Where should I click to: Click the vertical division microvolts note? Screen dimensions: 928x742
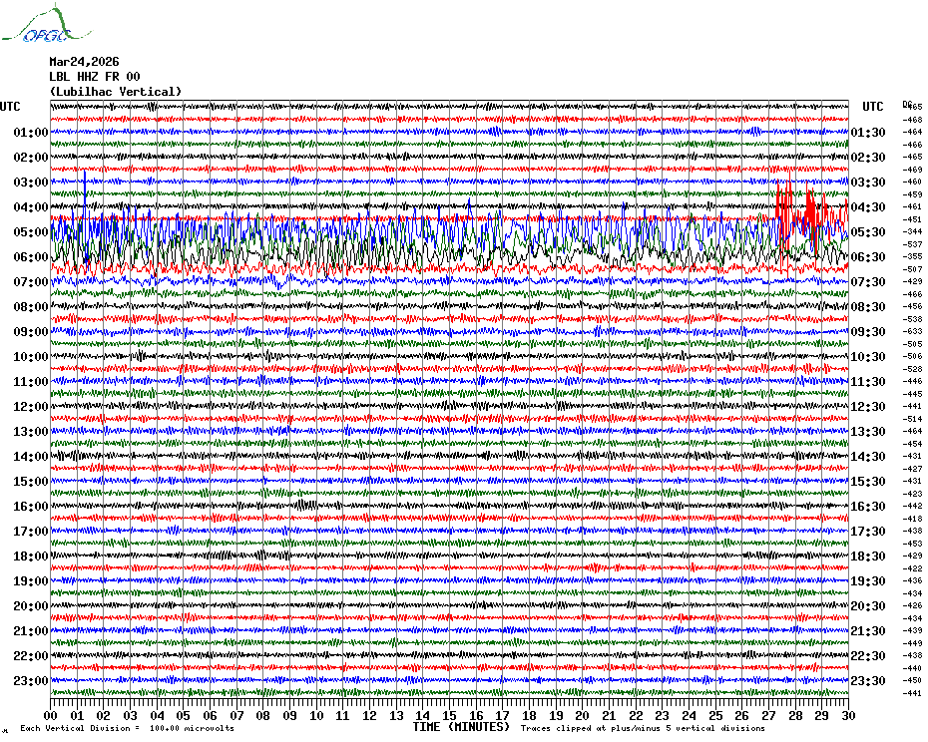128,728
